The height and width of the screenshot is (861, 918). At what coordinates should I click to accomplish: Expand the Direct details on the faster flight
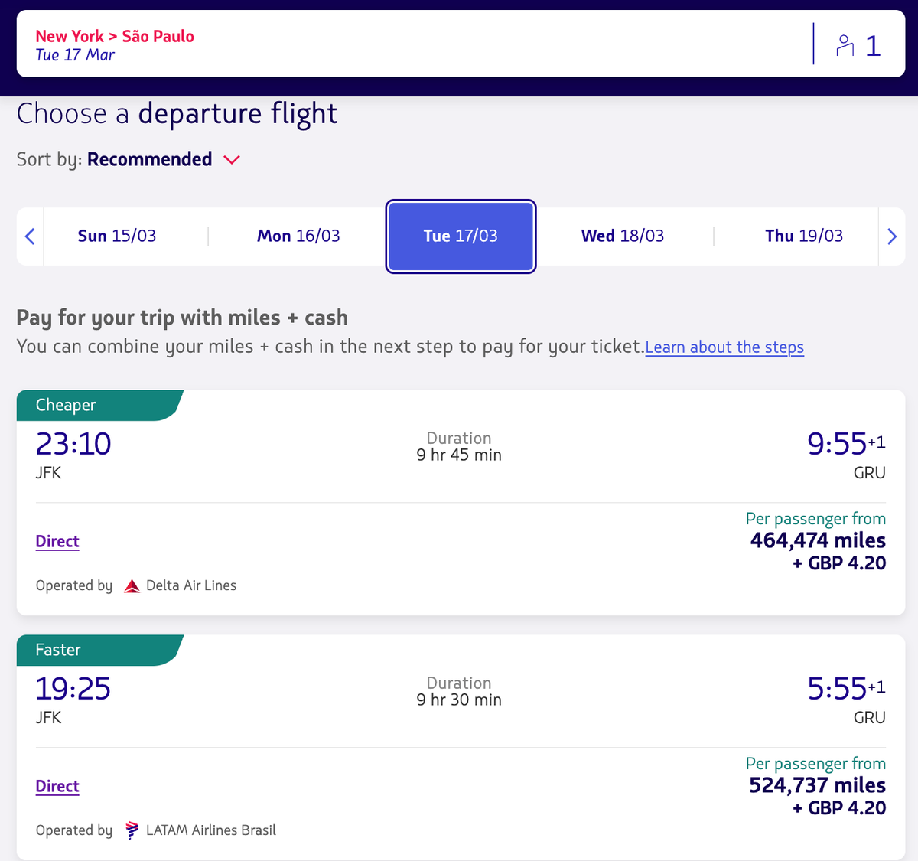click(x=57, y=786)
